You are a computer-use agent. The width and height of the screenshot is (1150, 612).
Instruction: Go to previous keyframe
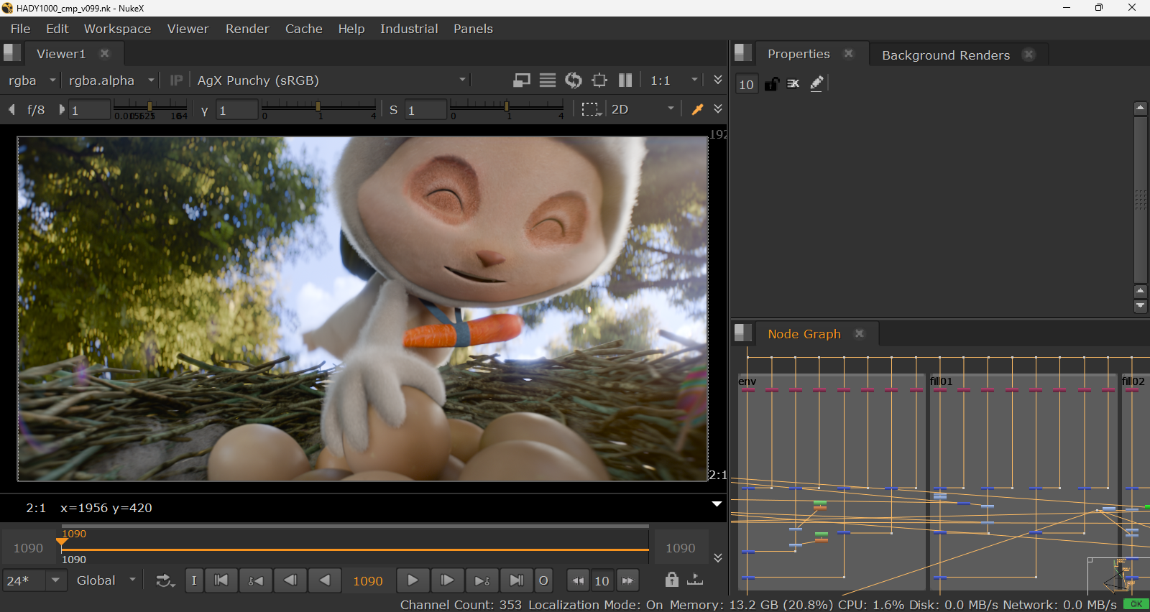pyautogui.click(x=256, y=580)
